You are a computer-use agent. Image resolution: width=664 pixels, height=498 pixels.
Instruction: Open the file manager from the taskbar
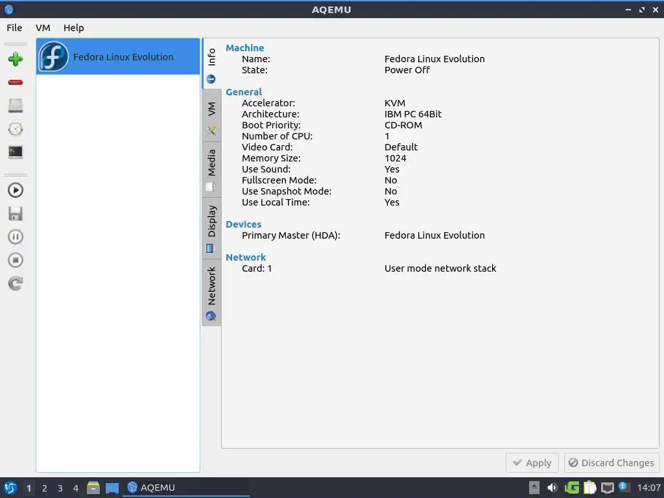(93, 488)
